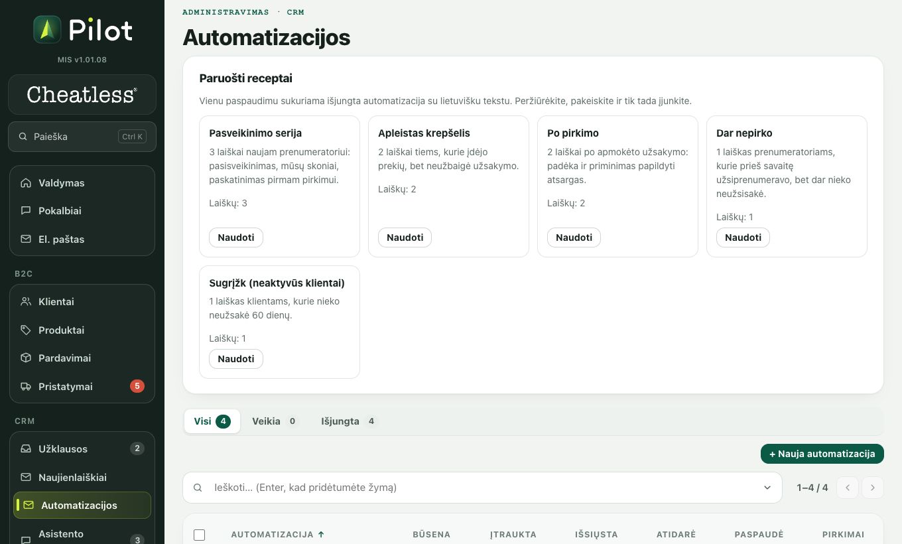Switch to the Visi tab
Screen dimensions: 902x544
pyautogui.click(x=212, y=421)
